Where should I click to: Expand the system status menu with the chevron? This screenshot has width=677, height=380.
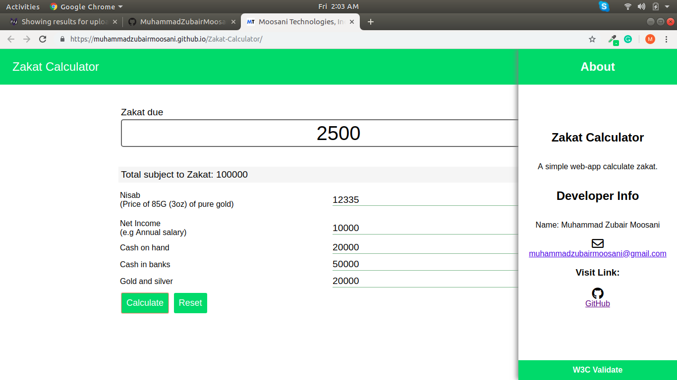[667, 6]
